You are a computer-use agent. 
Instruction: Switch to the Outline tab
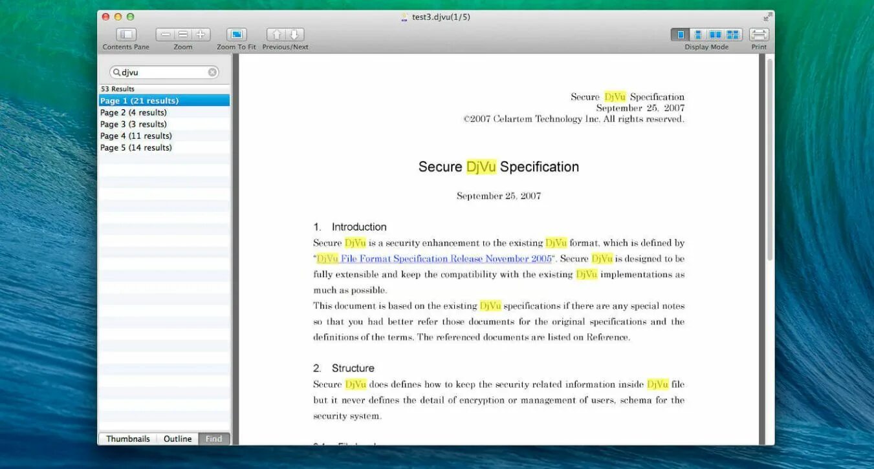(x=177, y=439)
